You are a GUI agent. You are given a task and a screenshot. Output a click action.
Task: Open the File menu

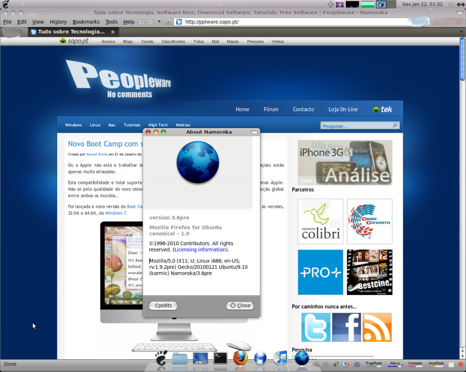[x=7, y=22]
